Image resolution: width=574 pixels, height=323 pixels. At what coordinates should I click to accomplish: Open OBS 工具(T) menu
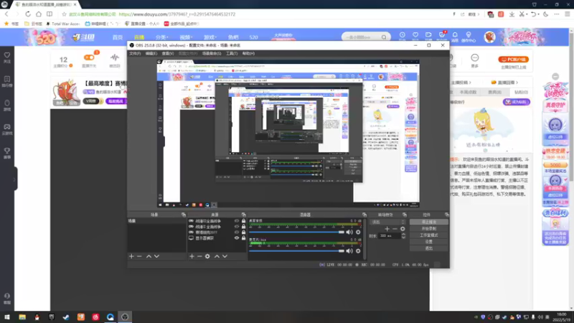[231, 53]
